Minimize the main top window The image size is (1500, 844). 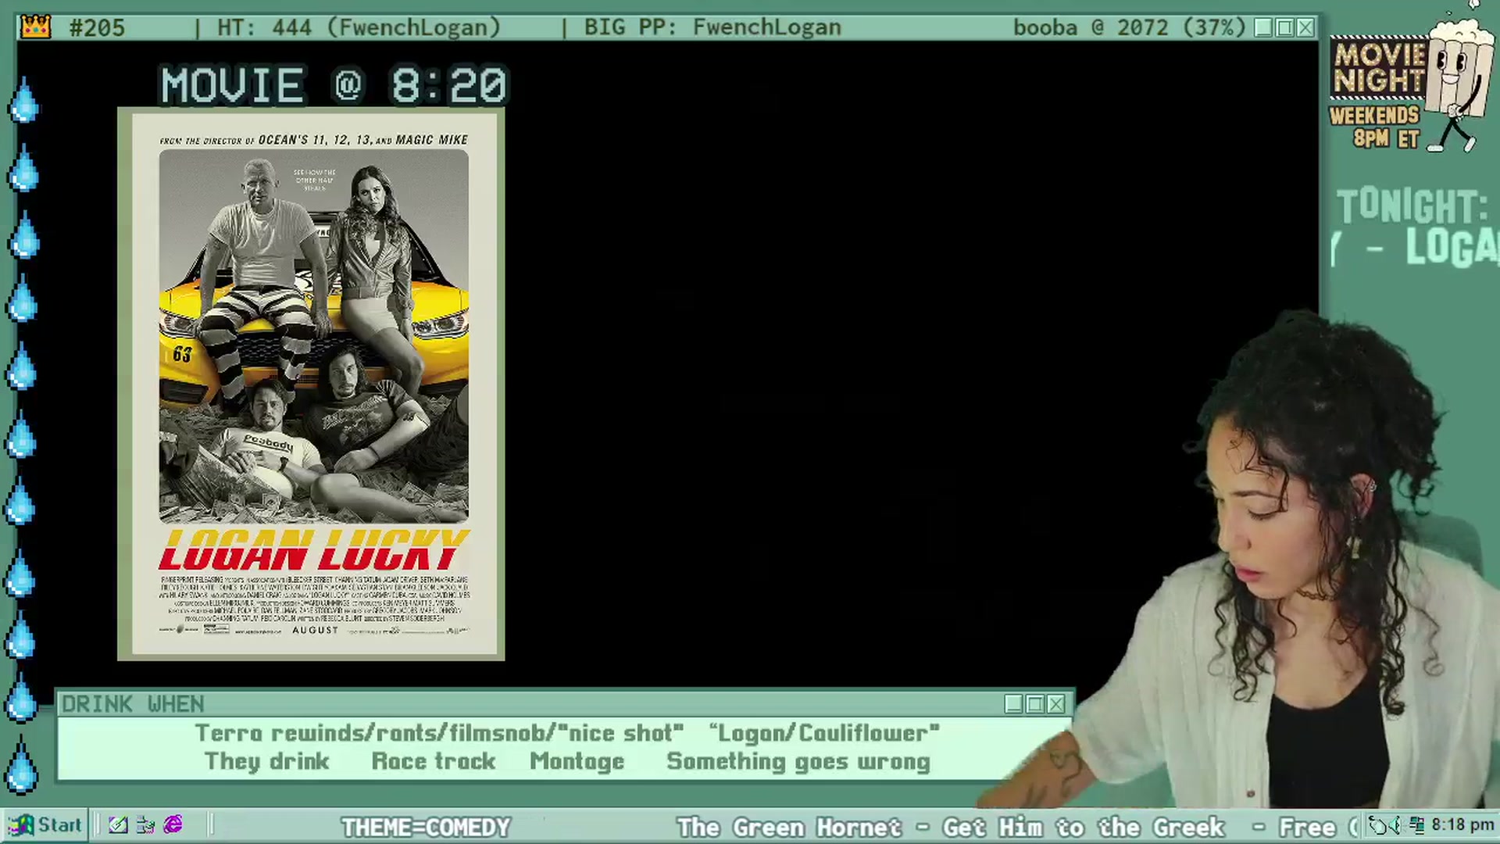1263,27
